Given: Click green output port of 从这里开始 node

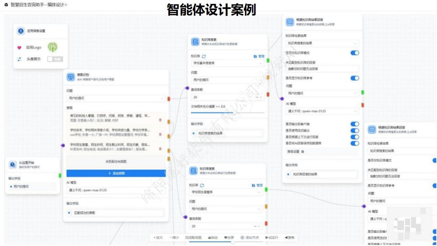Looking at the screenshot, I should coord(60,175).
